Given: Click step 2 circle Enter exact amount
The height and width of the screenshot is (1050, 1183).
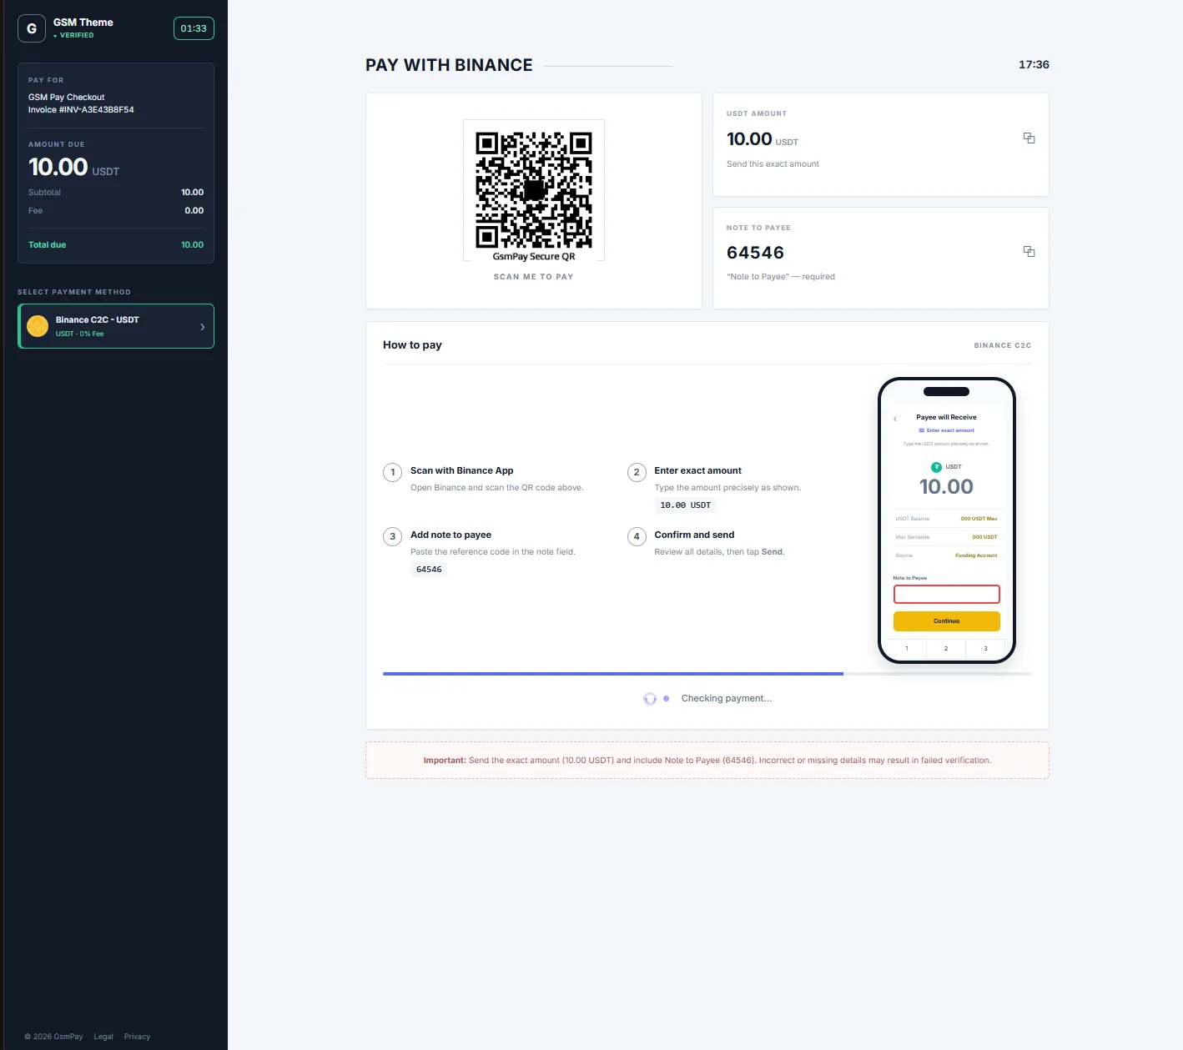Looking at the screenshot, I should pos(637,472).
